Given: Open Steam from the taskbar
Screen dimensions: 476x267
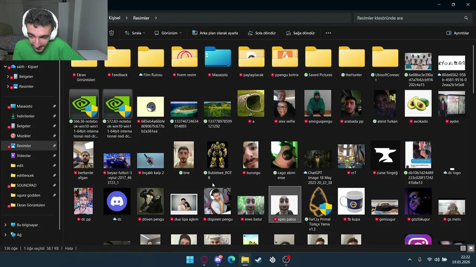Looking at the screenshot, I should (258, 260).
